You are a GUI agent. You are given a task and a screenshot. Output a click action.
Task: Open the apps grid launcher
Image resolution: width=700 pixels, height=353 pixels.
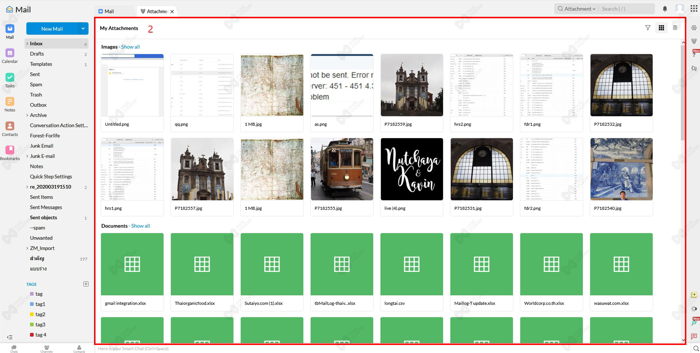[x=694, y=8]
